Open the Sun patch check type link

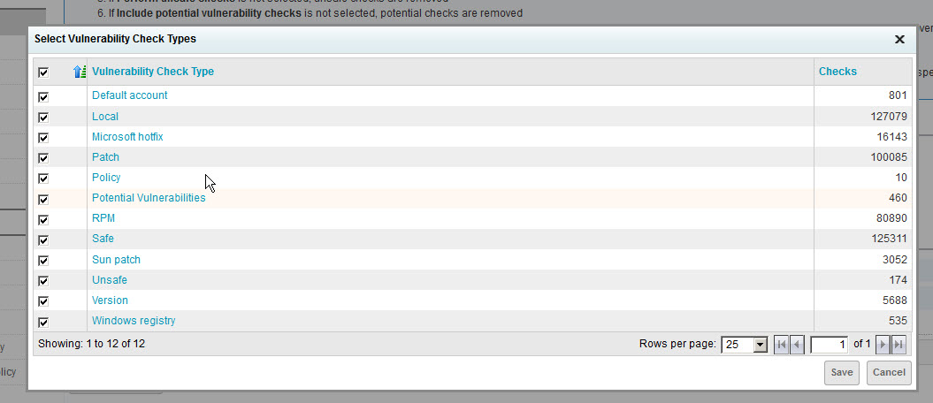coord(116,260)
